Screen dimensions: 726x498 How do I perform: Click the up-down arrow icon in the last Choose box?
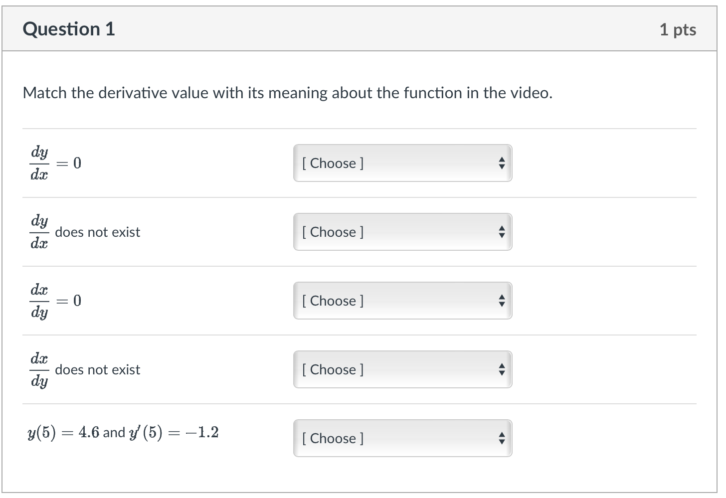click(502, 438)
